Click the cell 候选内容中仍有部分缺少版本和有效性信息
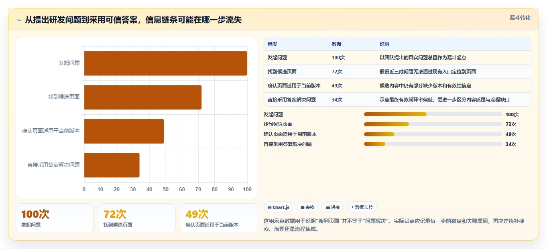547x249 pixels. pyautogui.click(x=425, y=86)
